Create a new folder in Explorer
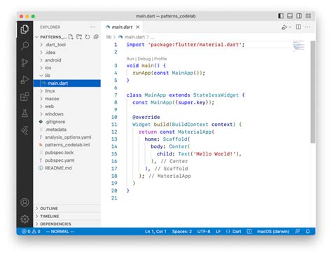This screenshot has height=257, width=332. point(79,37)
